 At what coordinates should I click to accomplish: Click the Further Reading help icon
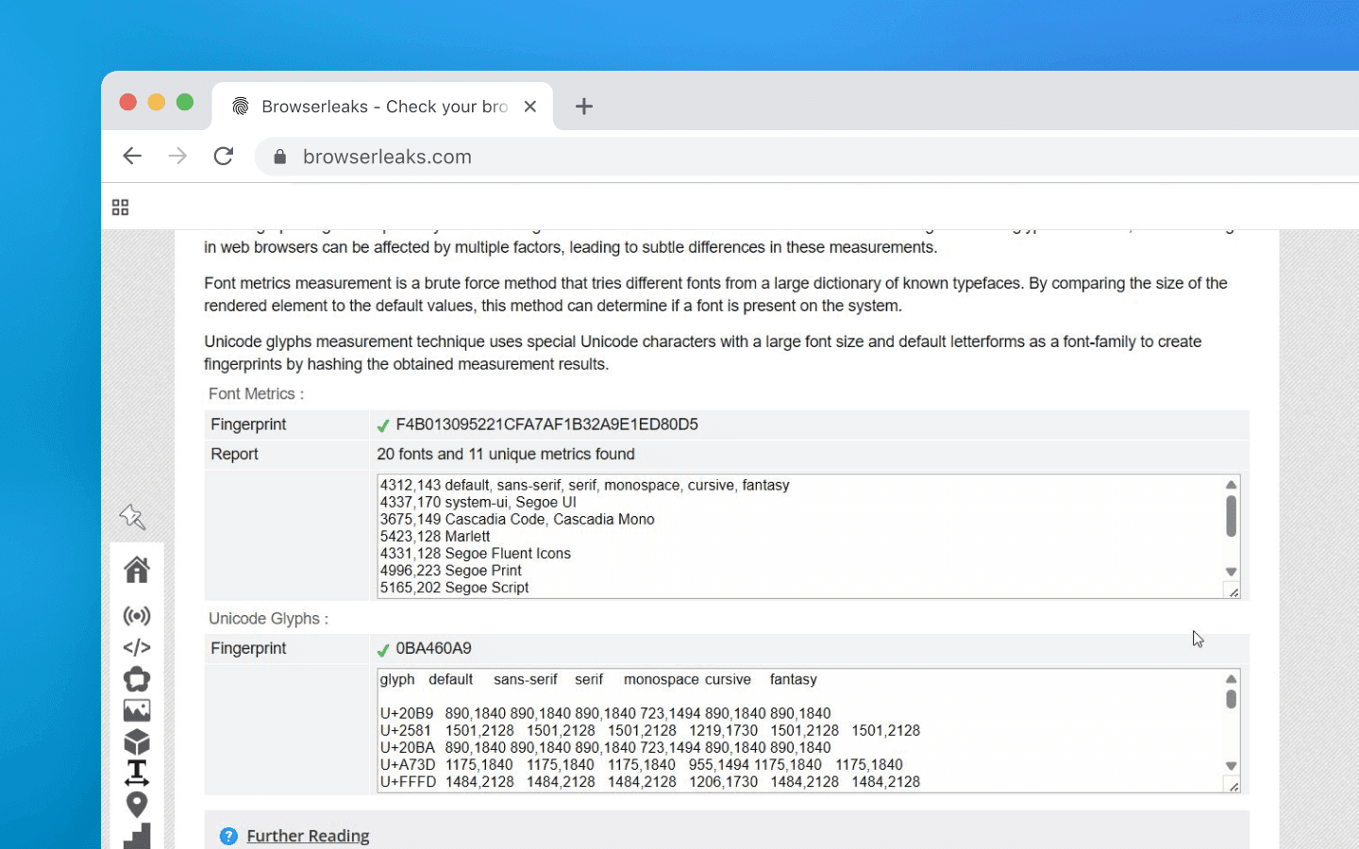coord(228,836)
